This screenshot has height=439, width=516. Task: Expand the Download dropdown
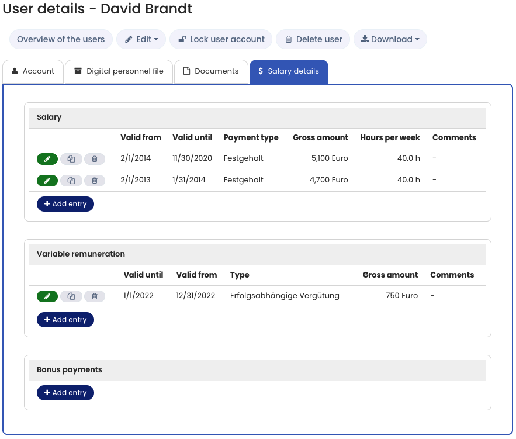(390, 39)
